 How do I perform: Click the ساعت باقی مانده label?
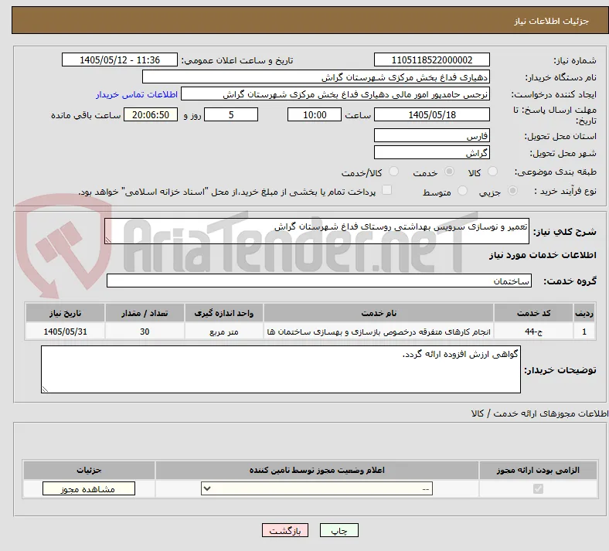86,115
